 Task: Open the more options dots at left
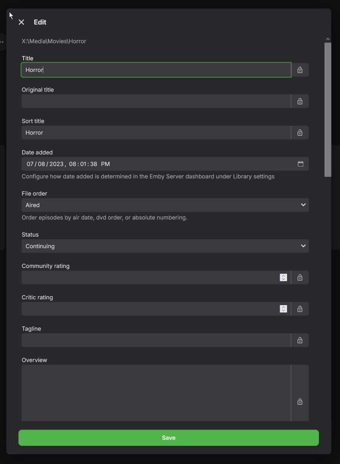(2, 42)
